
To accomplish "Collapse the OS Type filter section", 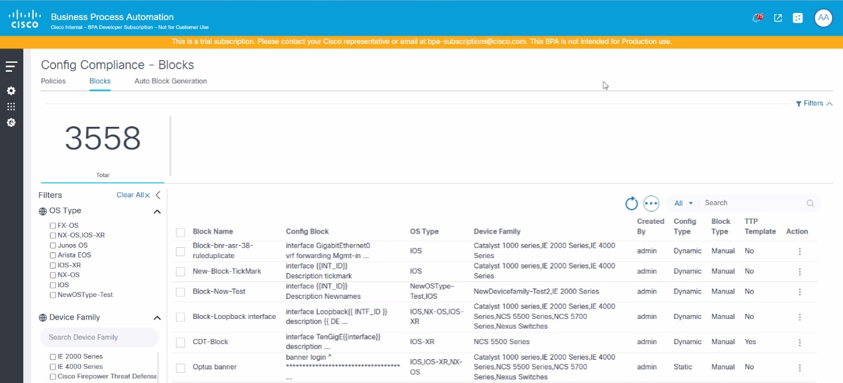I will [157, 212].
